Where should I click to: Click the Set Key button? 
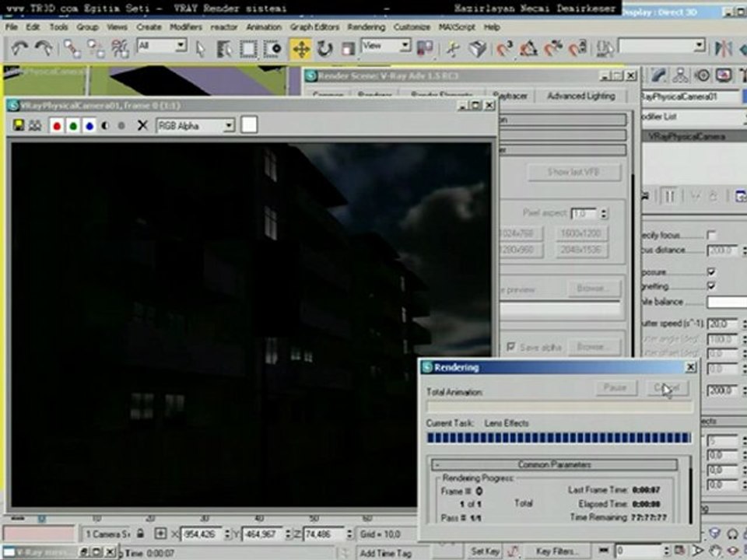(485, 551)
